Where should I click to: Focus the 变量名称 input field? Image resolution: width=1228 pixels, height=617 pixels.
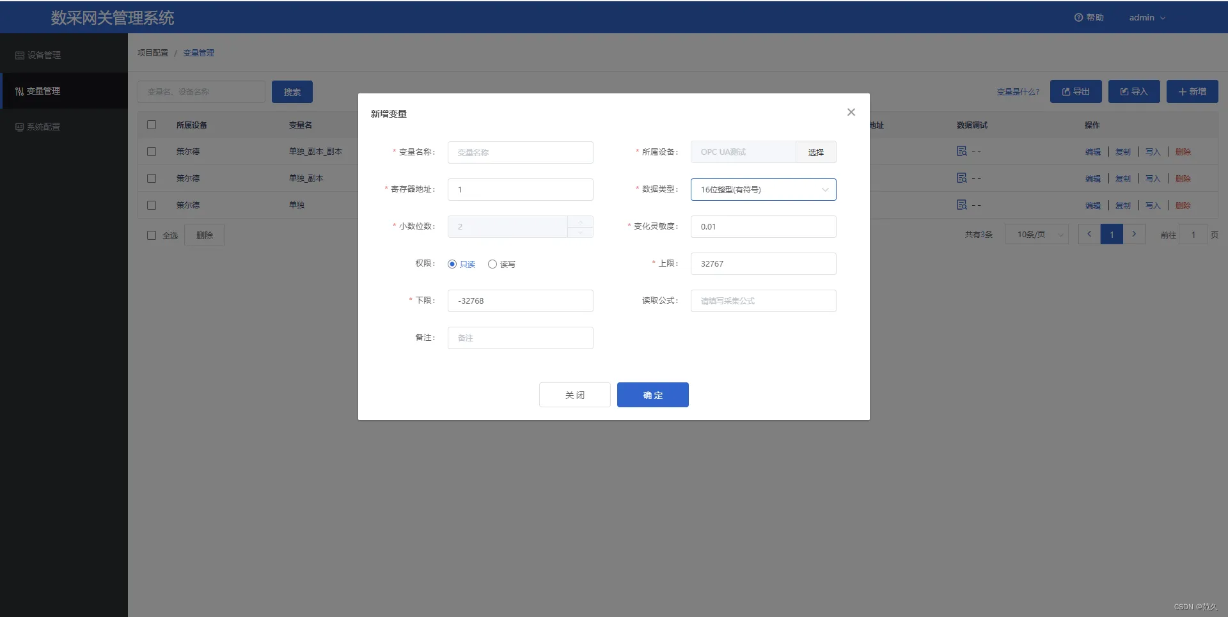pyautogui.click(x=521, y=152)
